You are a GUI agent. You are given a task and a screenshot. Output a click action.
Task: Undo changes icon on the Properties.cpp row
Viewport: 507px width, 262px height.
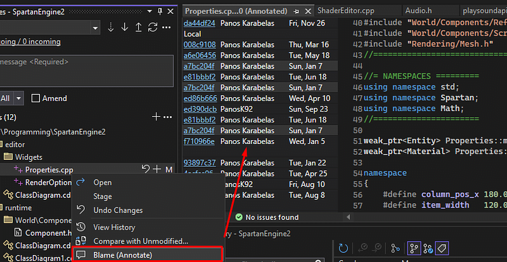(146, 169)
